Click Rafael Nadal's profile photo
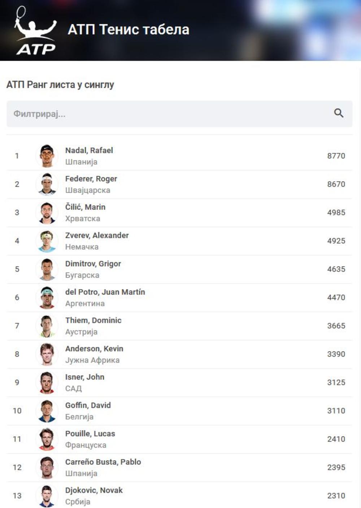 47,156
